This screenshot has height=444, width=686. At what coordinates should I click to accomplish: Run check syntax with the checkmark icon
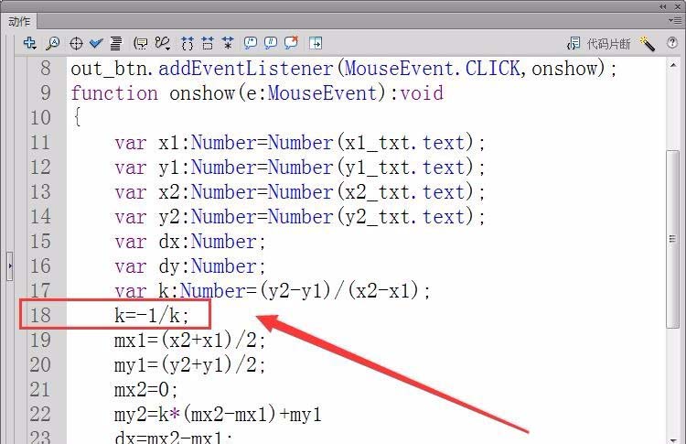(x=96, y=43)
